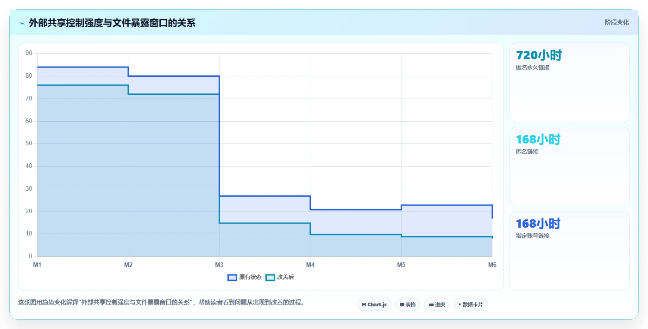Screen dimensions: 648x329
Task: Select the 数据卡片 tag chip
Action: point(471,304)
